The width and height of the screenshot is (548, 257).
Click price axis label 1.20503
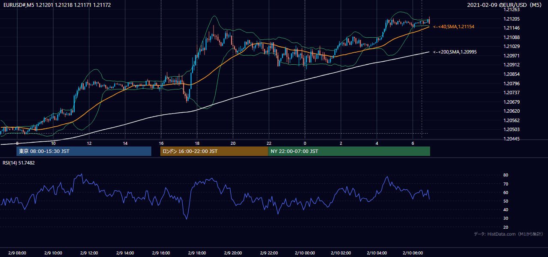pyautogui.click(x=512, y=129)
